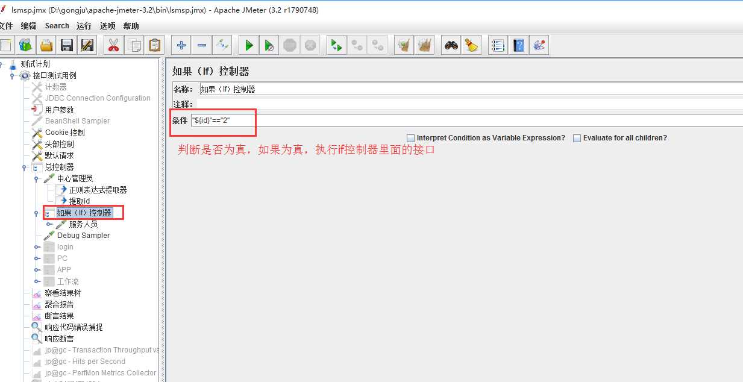This screenshot has height=382, width=743.
Task: Save the test plan with floppy icon
Action: pos(67,45)
